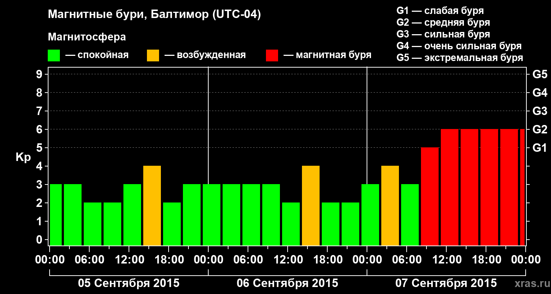Click '18:00' tick label above 05 Сентября

169,260
